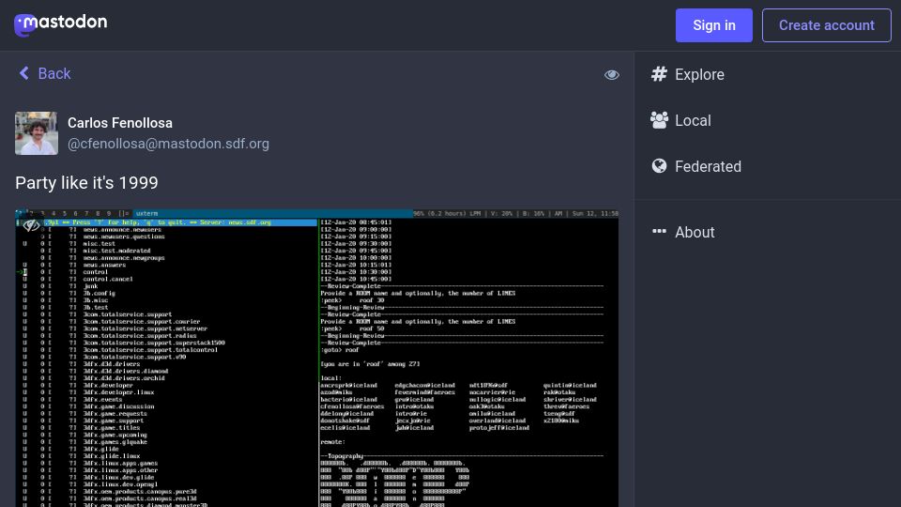
Task: Open the About page
Action: (x=683, y=232)
